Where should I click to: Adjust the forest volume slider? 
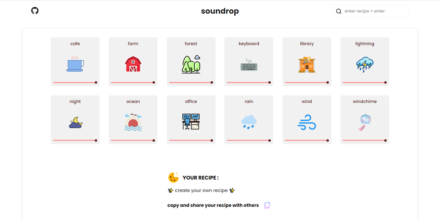(x=191, y=82)
